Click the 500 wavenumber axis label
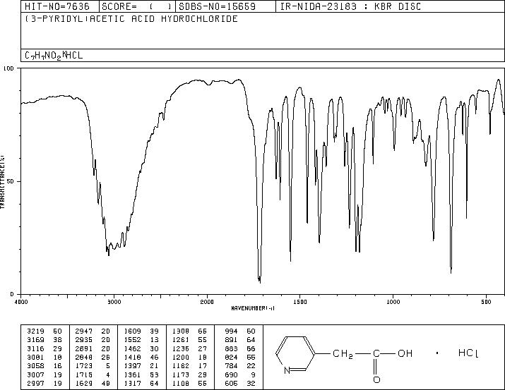Viewport: 505px width, 390px height. click(x=487, y=302)
